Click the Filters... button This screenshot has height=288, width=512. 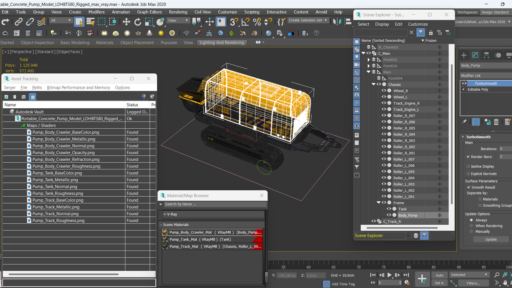pyautogui.click(x=473, y=283)
